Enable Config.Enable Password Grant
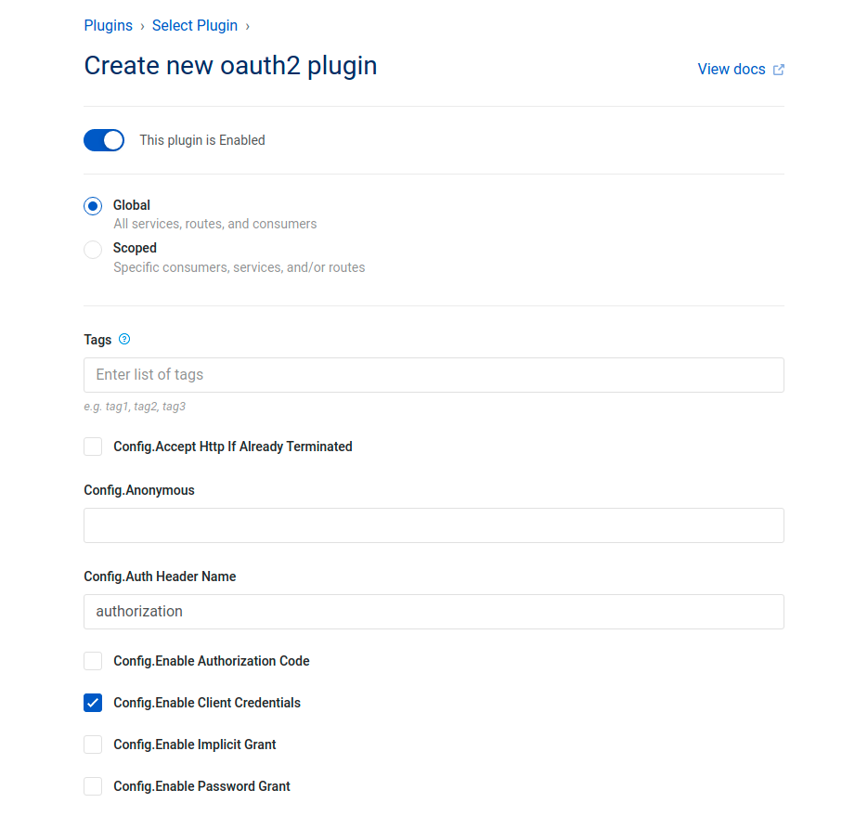This screenshot has height=816, width=842. tap(93, 786)
